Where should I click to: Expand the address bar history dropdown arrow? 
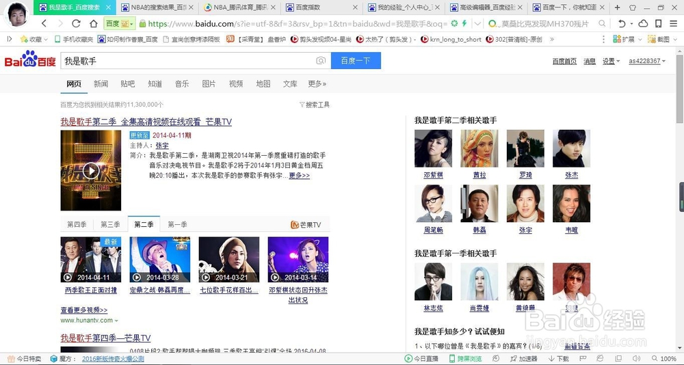[477, 23]
